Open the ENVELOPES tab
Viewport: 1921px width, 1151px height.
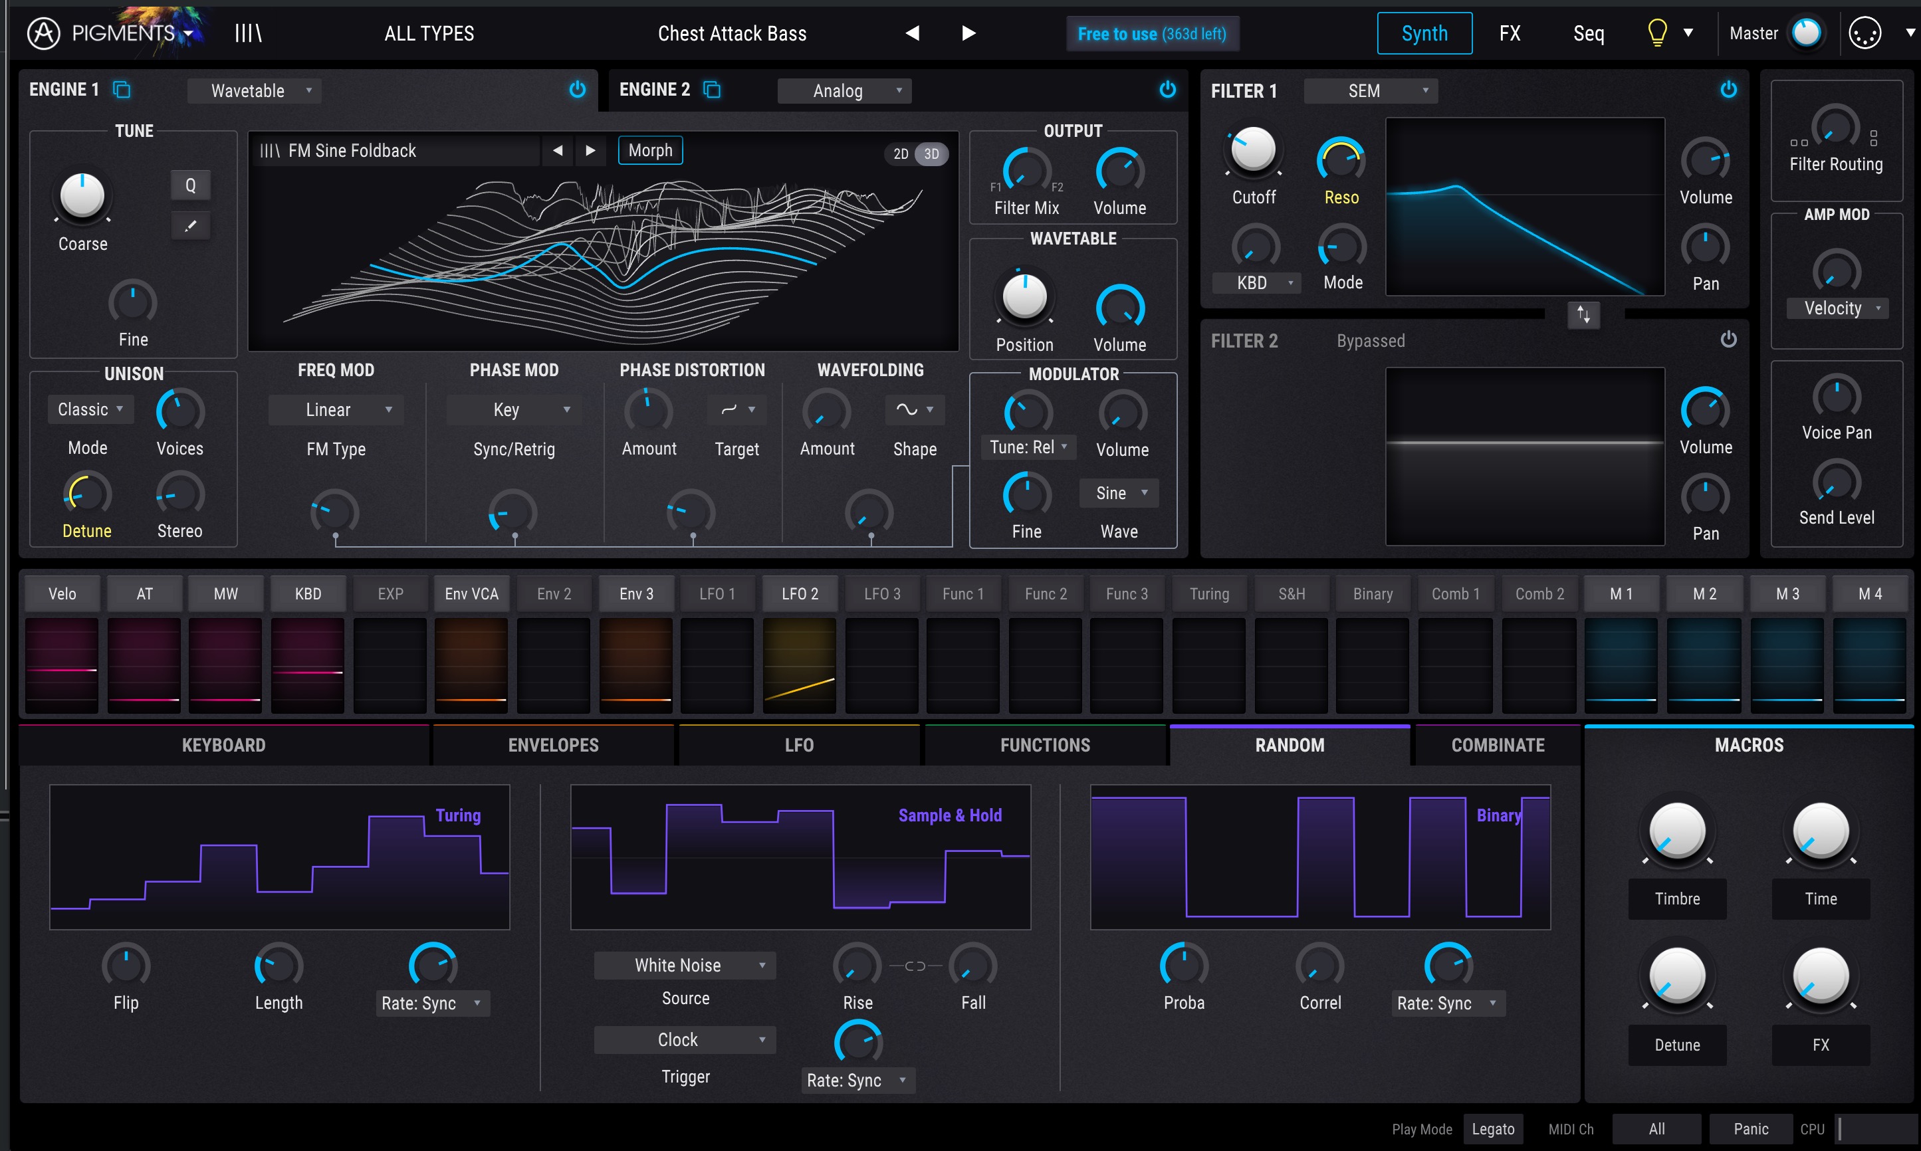click(553, 746)
